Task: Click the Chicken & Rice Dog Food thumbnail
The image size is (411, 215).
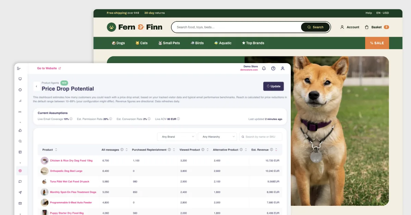Action: click(x=45, y=160)
